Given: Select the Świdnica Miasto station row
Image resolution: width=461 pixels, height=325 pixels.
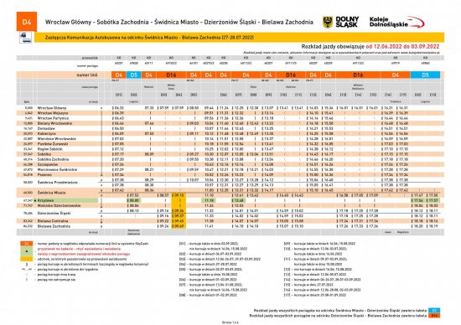Looking at the screenshot, I should point(230,193).
